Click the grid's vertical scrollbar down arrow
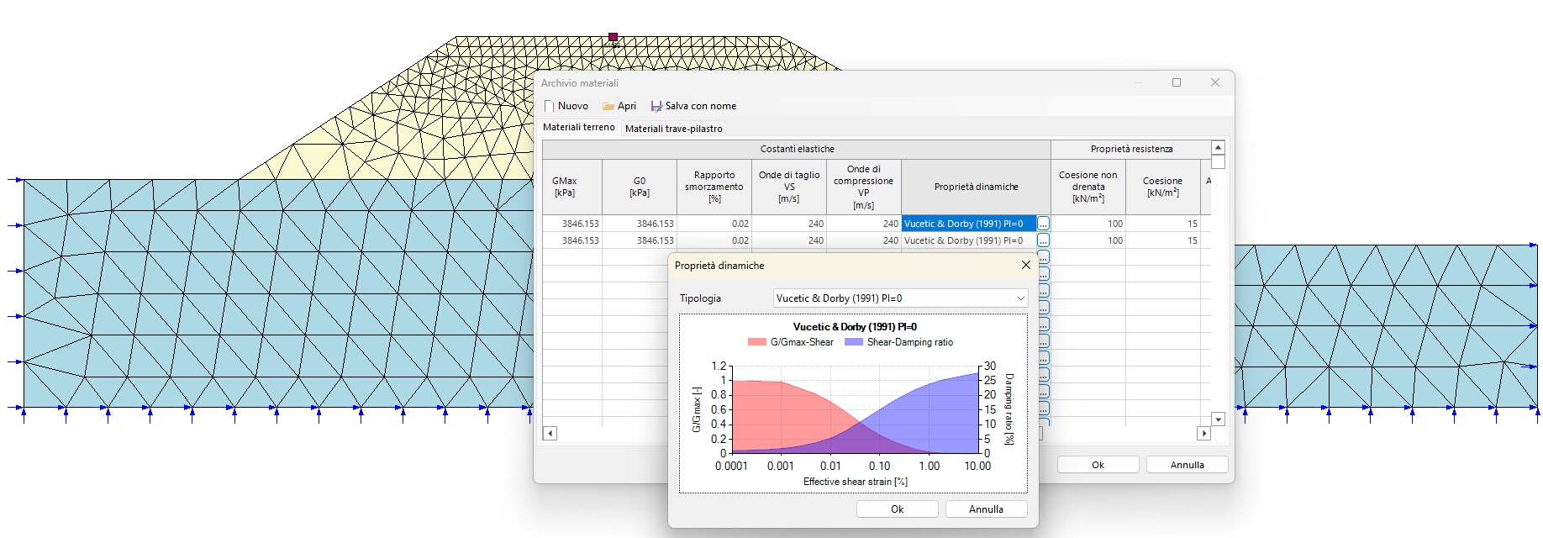Image resolution: width=1543 pixels, height=538 pixels. [1218, 419]
